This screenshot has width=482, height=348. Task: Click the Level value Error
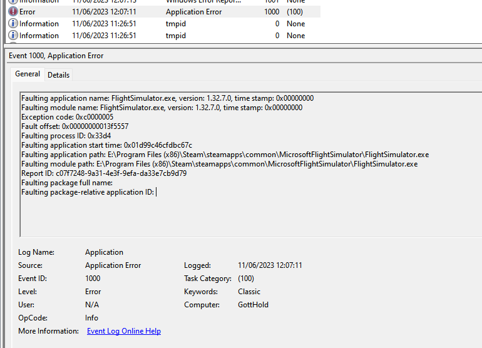pos(93,292)
